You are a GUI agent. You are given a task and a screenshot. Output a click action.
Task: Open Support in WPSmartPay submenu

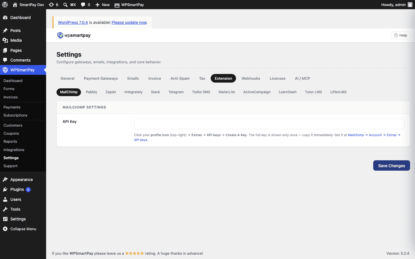tap(10, 166)
